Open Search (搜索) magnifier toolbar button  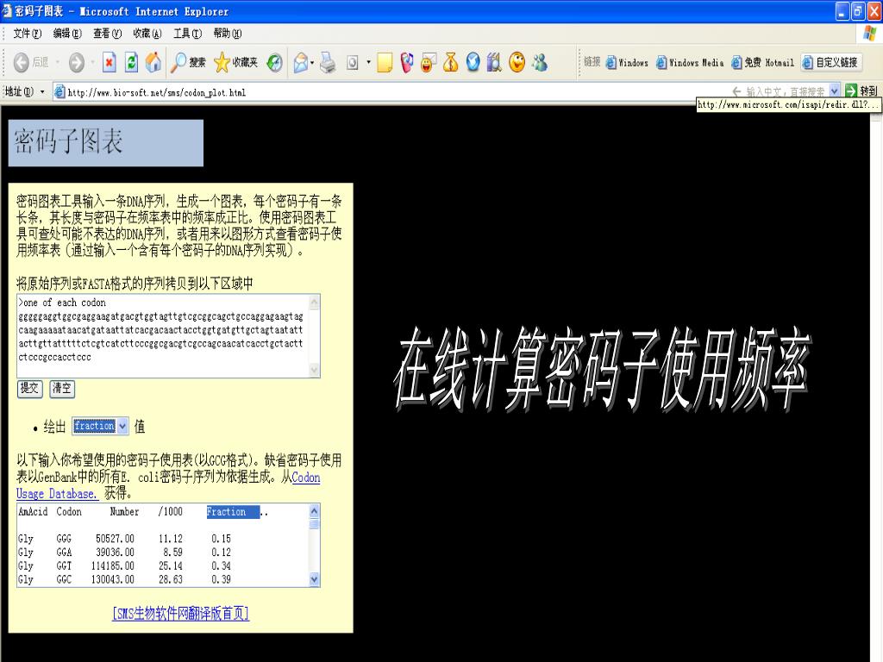pyautogui.click(x=188, y=62)
